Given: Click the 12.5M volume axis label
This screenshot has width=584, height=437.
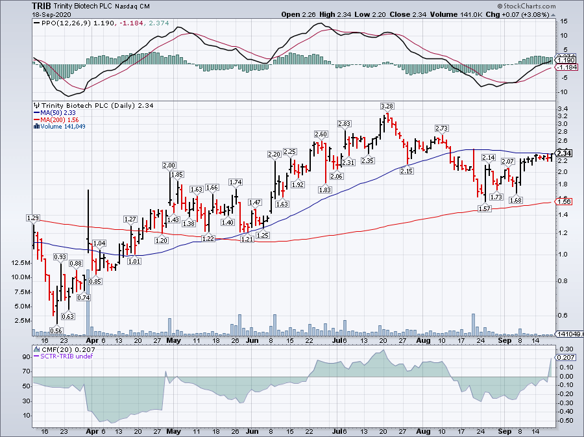Looking at the screenshot, I should 21,262.
